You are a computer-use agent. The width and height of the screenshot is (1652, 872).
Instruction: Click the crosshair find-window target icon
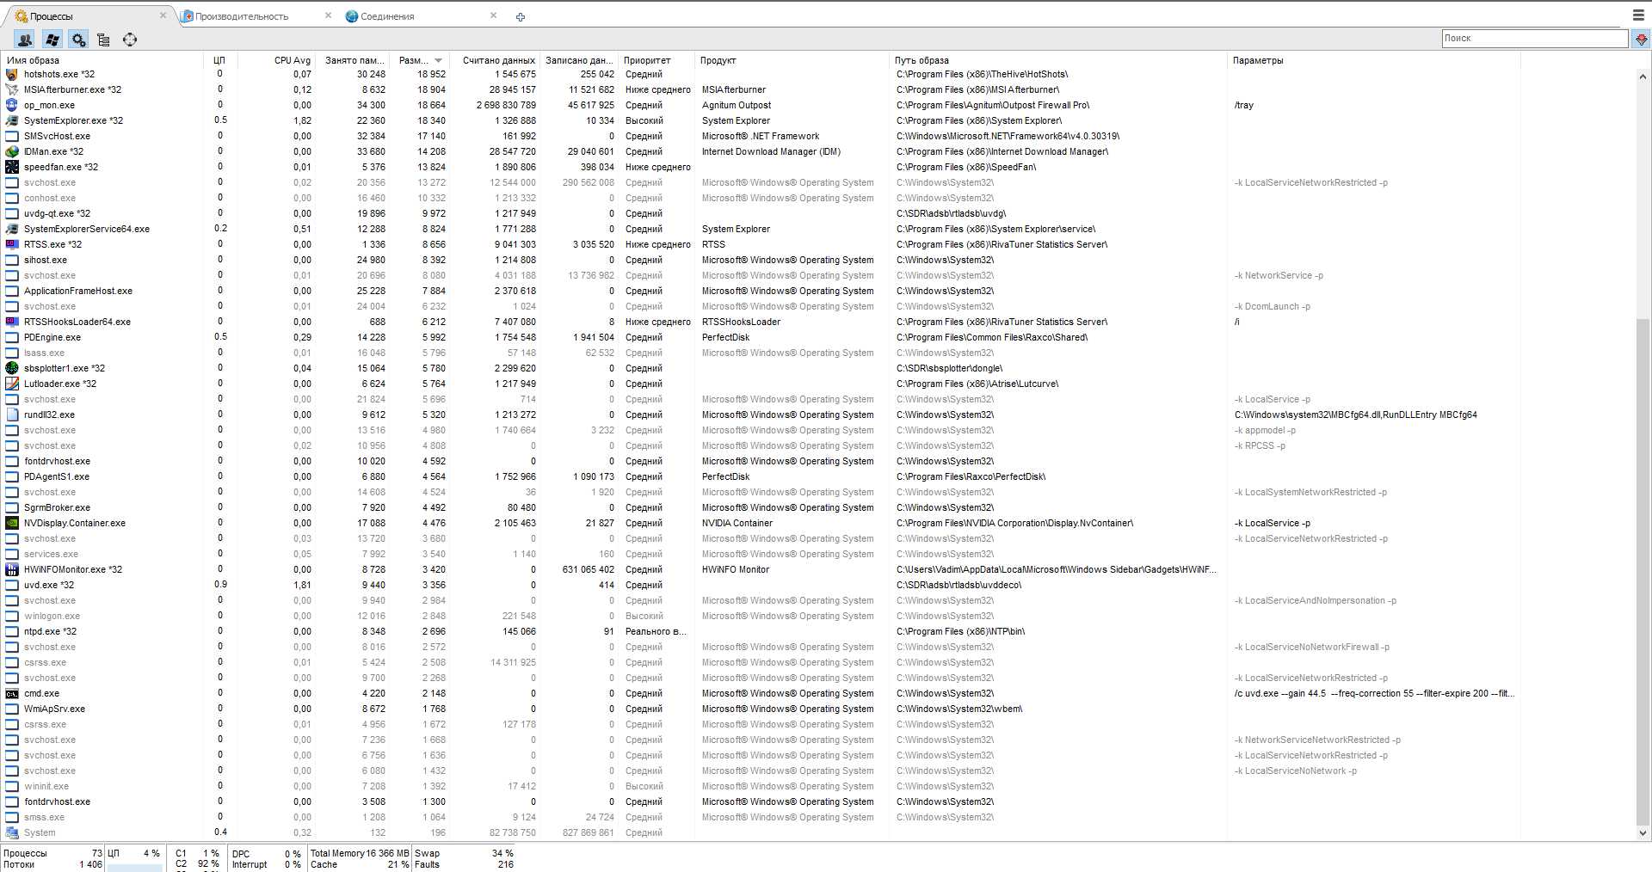click(130, 40)
